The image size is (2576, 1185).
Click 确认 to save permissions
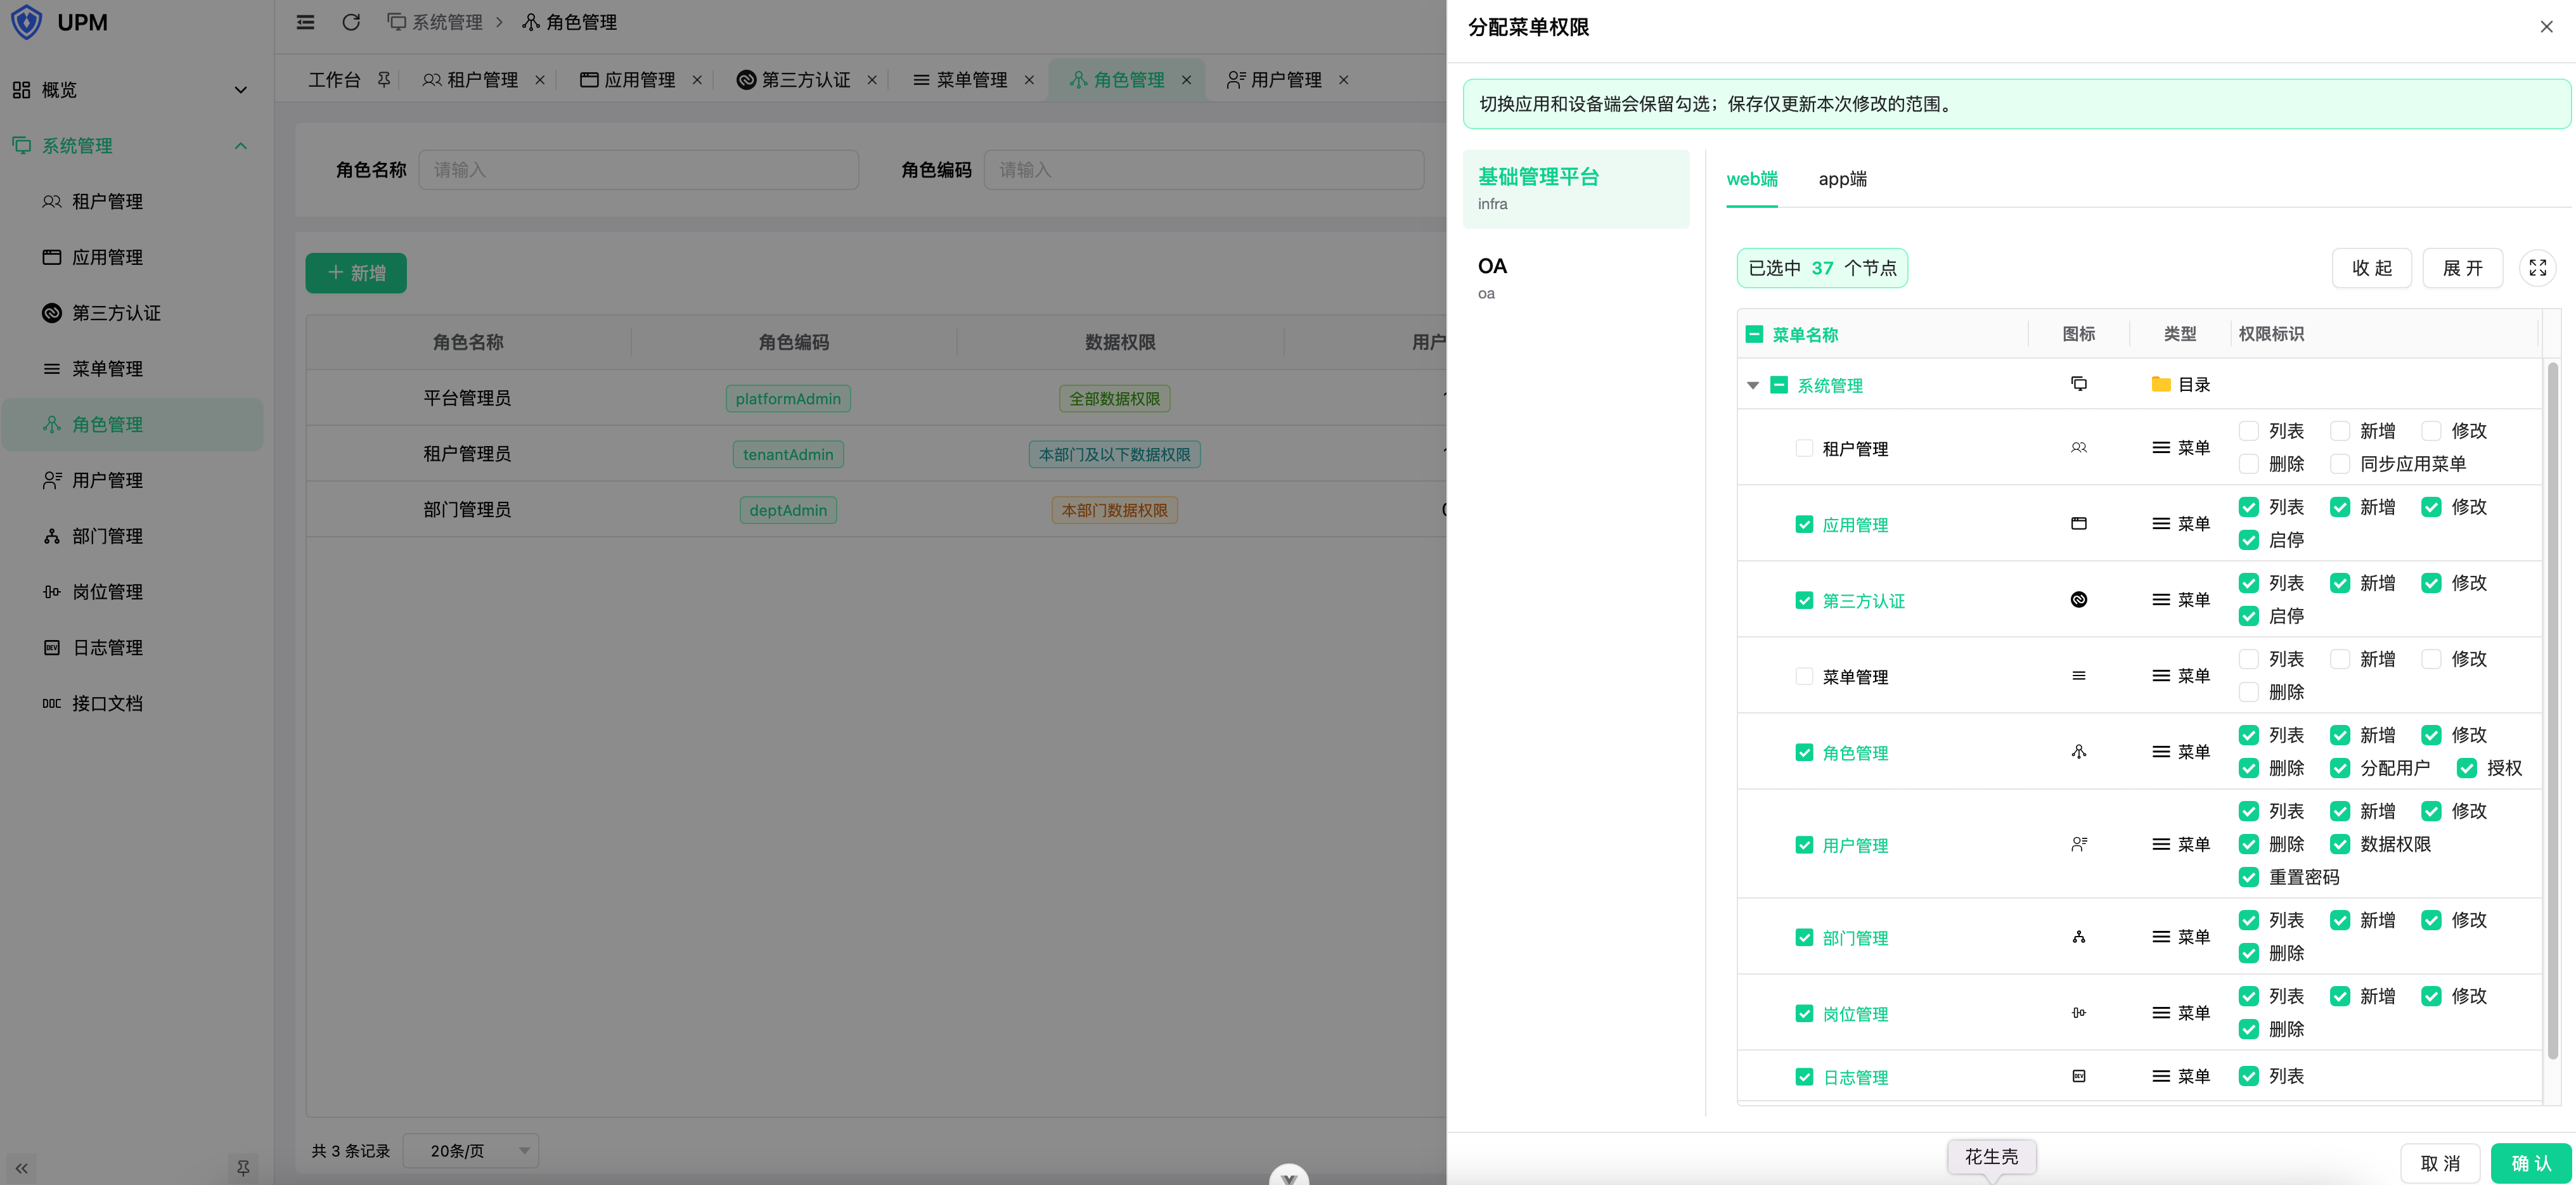tap(2530, 1163)
